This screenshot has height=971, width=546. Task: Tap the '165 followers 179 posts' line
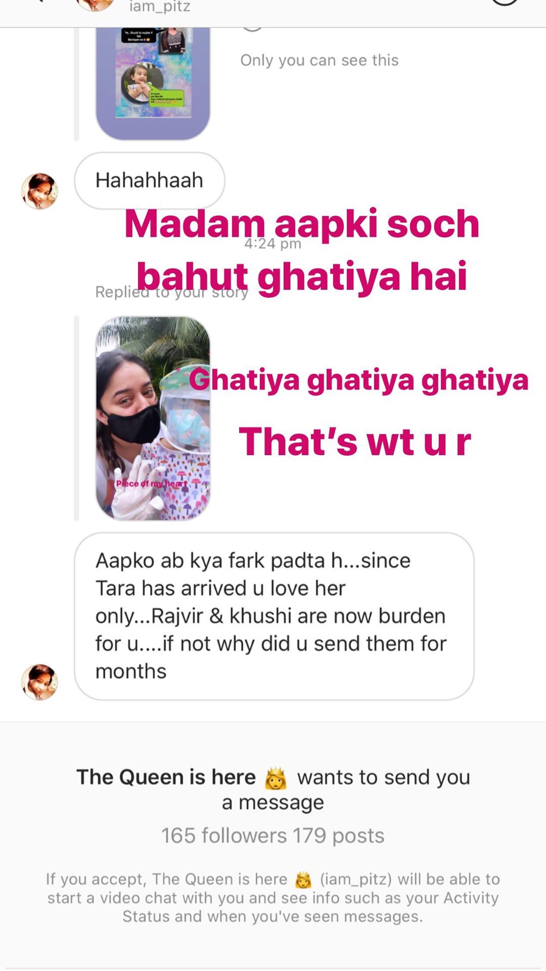(x=273, y=835)
